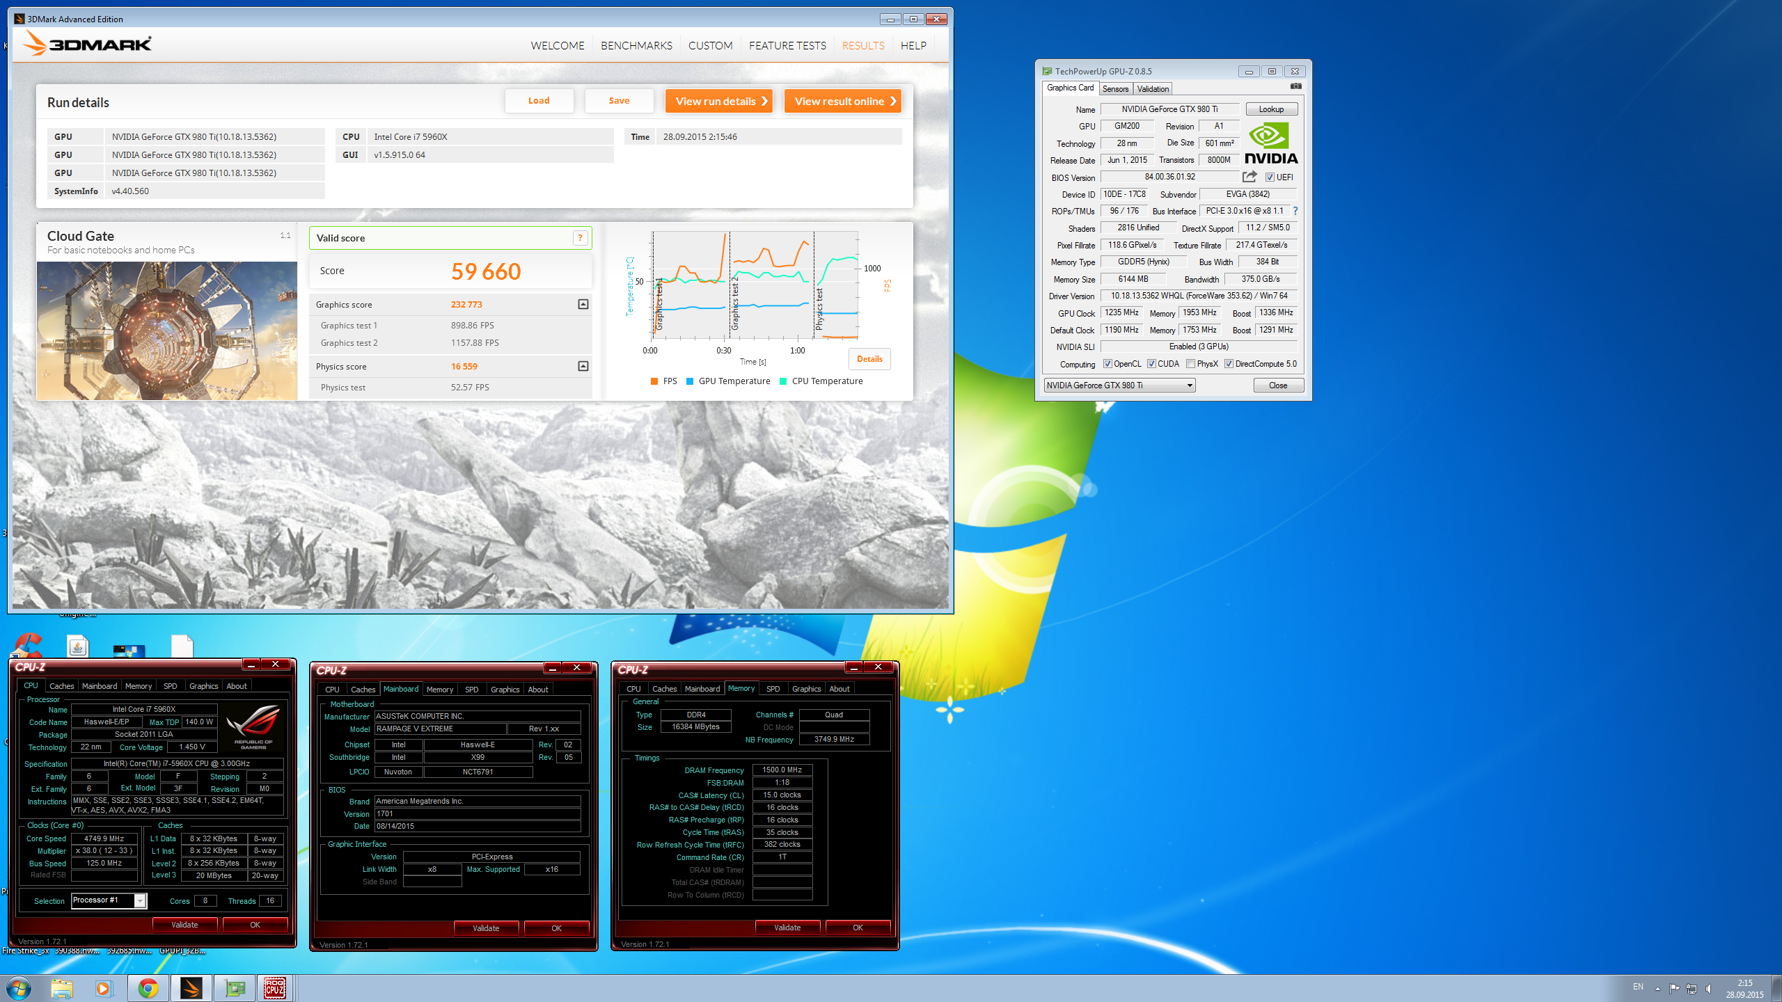Click the blue GPU Temperature legend swatch
The height and width of the screenshot is (1002, 1782).
(690, 381)
